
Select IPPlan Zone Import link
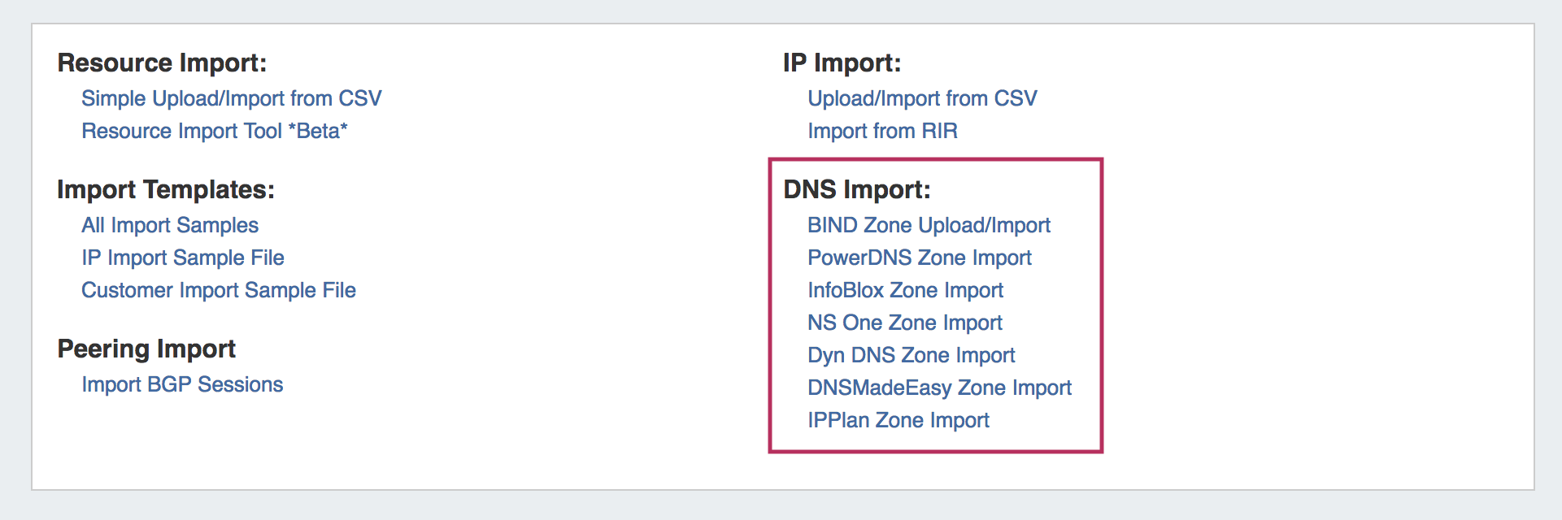[x=898, y=420]
